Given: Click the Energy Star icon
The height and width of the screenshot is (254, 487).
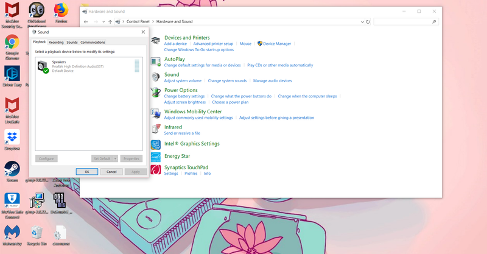Looking at the screenshot, I should click(156, 157).
